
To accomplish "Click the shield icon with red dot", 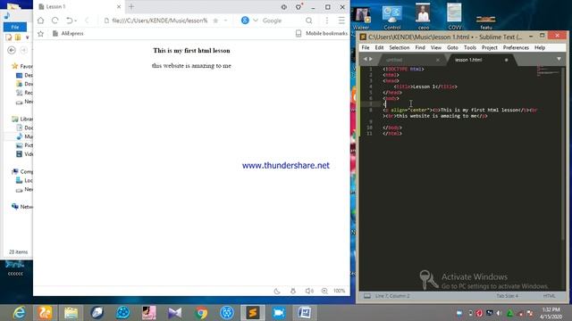I will tap(299, 6).
